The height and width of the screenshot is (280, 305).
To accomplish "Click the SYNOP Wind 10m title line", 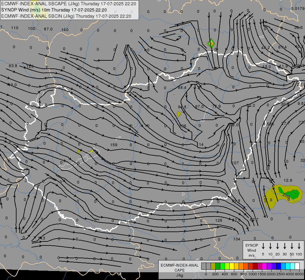I will 54,10.
